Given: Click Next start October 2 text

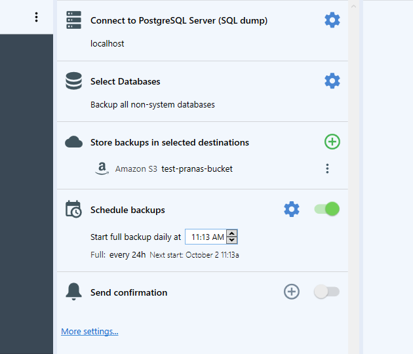Looking at the screenshot, I should pos(195,255).
